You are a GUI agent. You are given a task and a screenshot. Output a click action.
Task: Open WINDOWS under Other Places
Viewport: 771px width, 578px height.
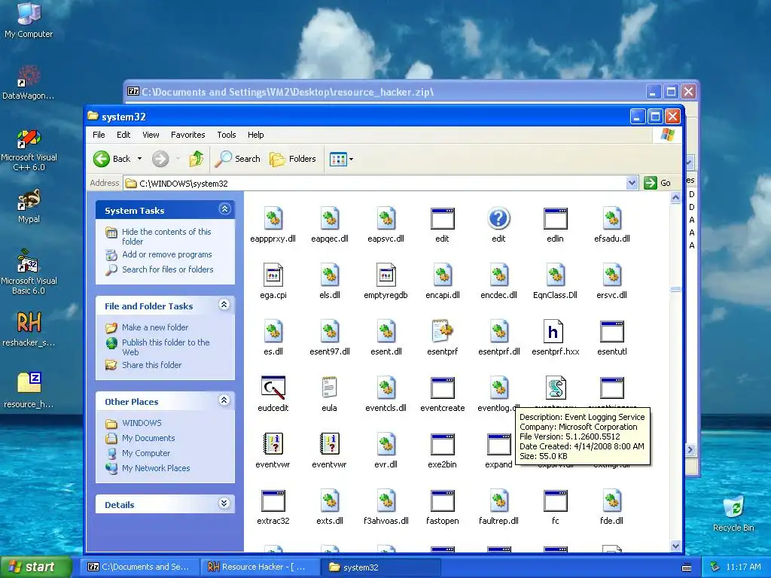click(142, 423)
